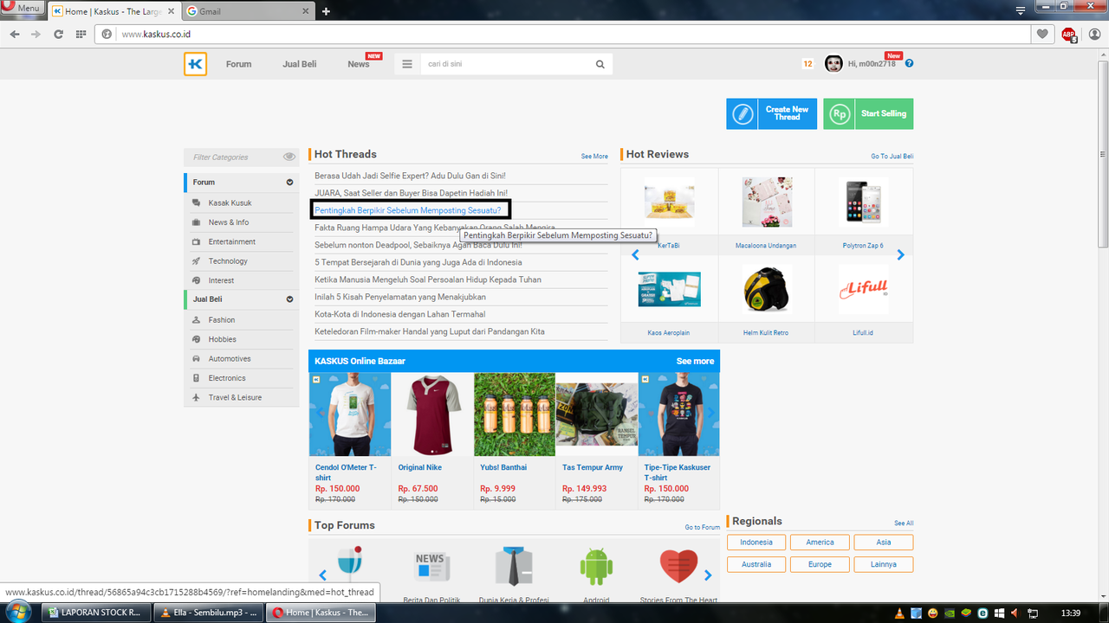
Task: Open the notification counter showing 12
Action: [807, 64]
